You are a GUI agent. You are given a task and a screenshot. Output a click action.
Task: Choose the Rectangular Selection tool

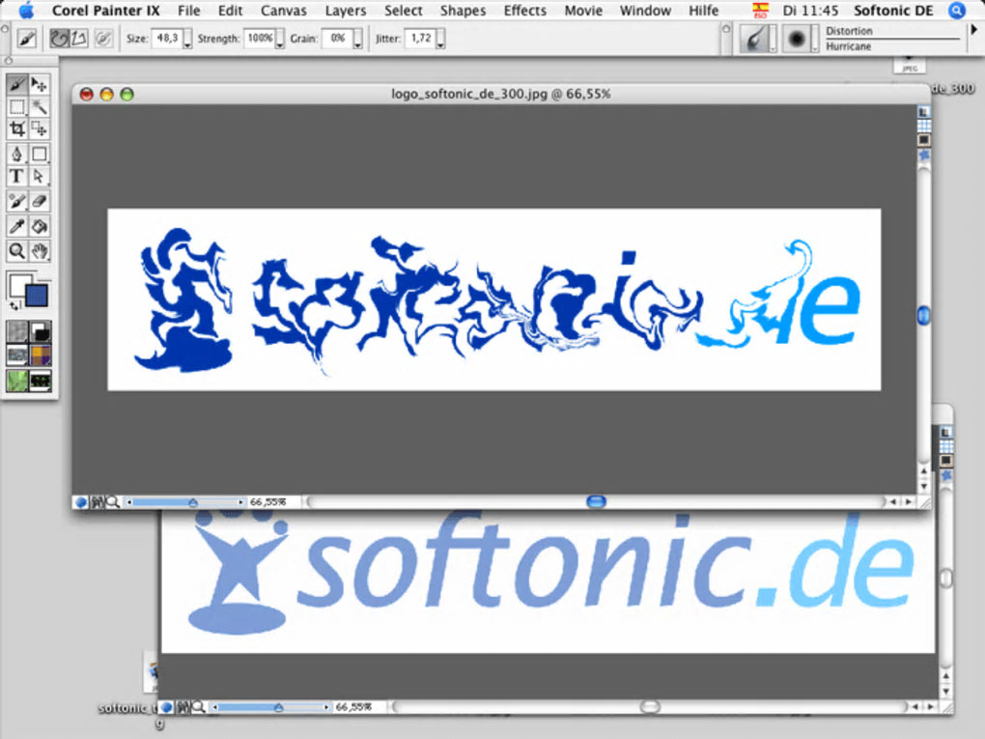tap(17, 107)
